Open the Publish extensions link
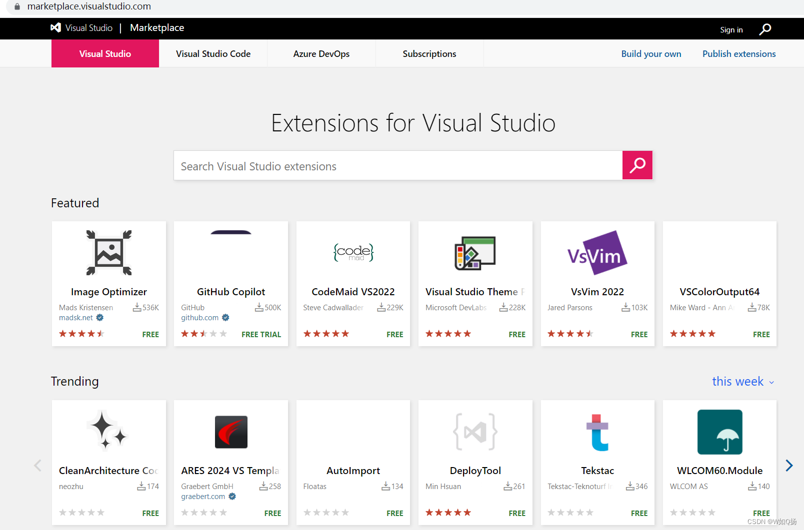 pos(739,54)
